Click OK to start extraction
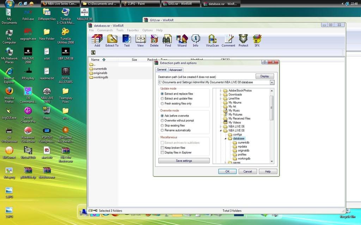Image resolution: width=361 pixels, height=225 pixels. [x=227, y=171]
